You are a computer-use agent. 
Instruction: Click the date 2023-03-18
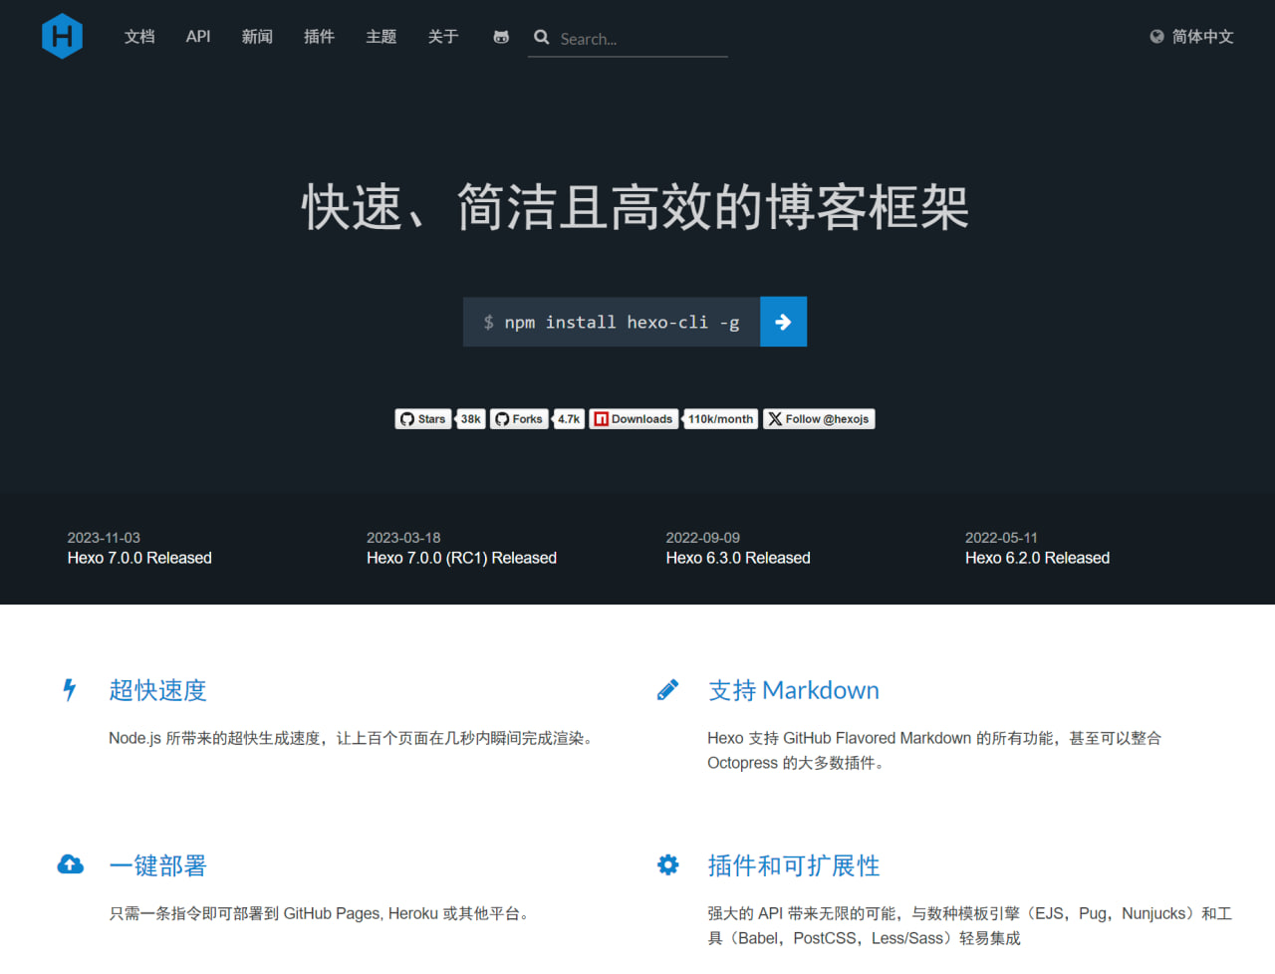(x=403, y=538)
